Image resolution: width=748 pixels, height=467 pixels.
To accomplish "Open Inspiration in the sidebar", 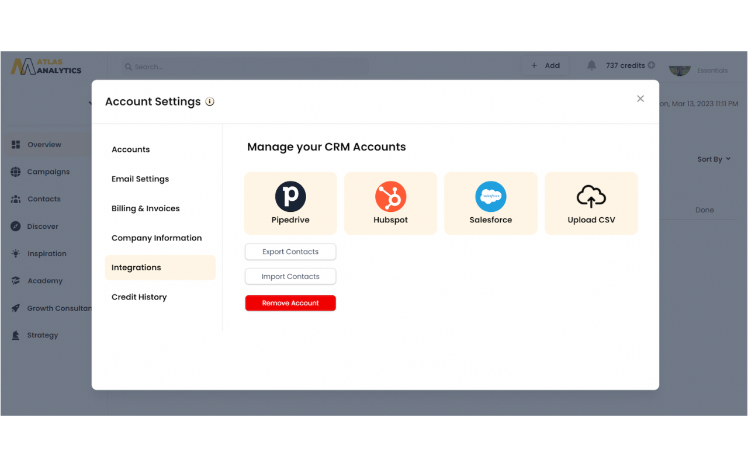I will pyautogui.click(x=47, y=253).
